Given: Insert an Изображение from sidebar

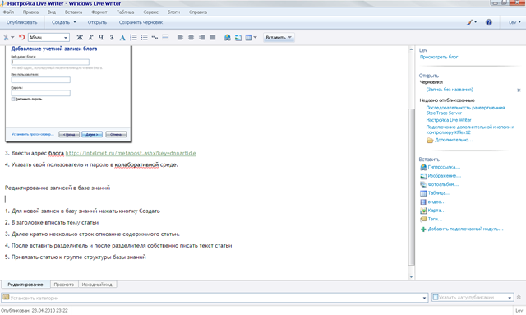Looking at the screenshot, I should point(441,176).
